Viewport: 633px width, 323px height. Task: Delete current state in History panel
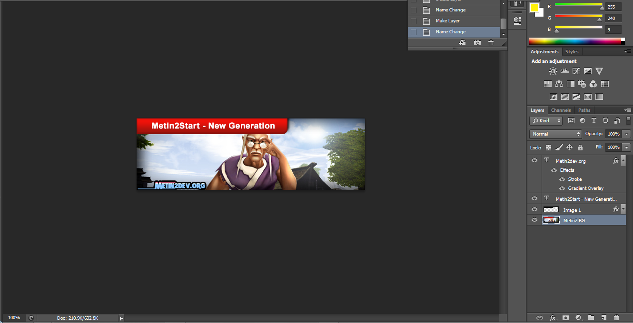[491, 43]
